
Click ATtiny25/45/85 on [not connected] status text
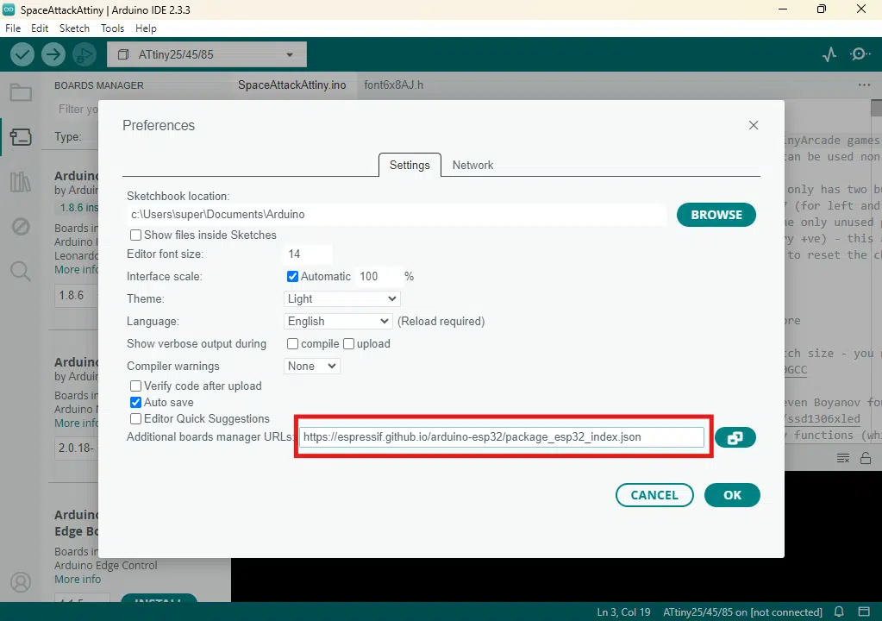tap(742, 612)
